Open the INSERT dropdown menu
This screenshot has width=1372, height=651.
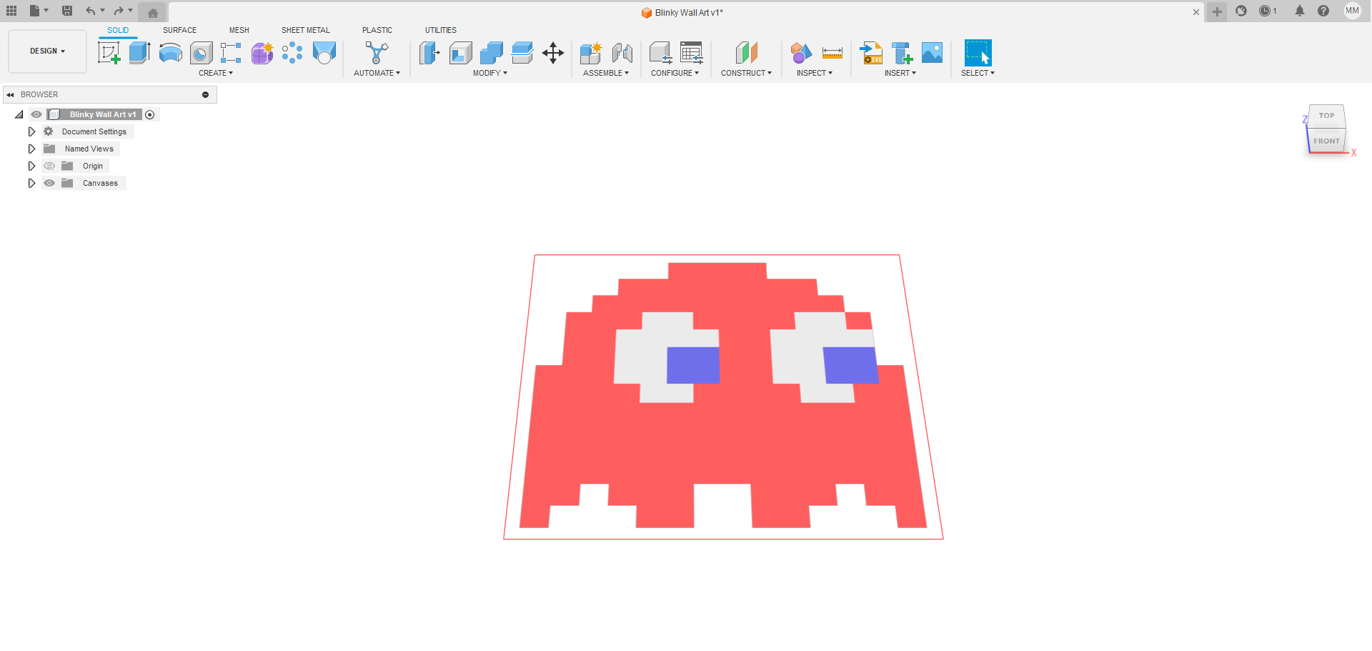[900, 73]
